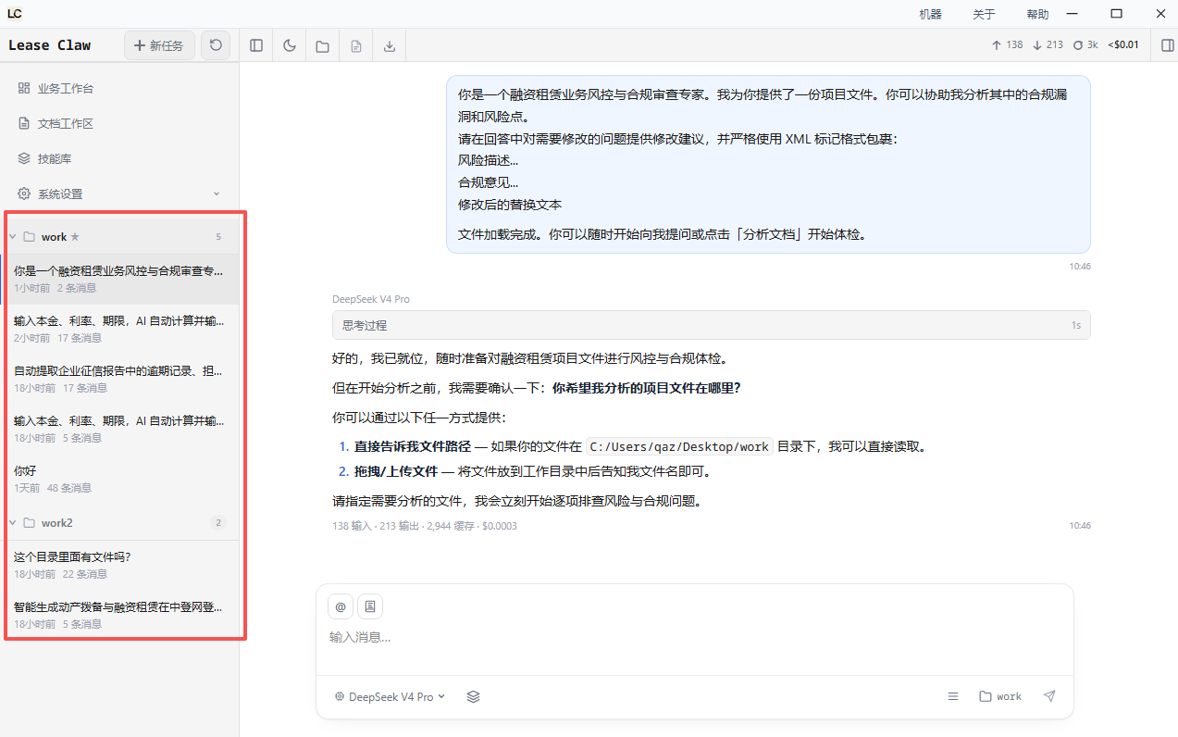Screen dimensions: 1178x737
Task: Open 业务工作台 in the sidebar
Action: coord(119,89)
